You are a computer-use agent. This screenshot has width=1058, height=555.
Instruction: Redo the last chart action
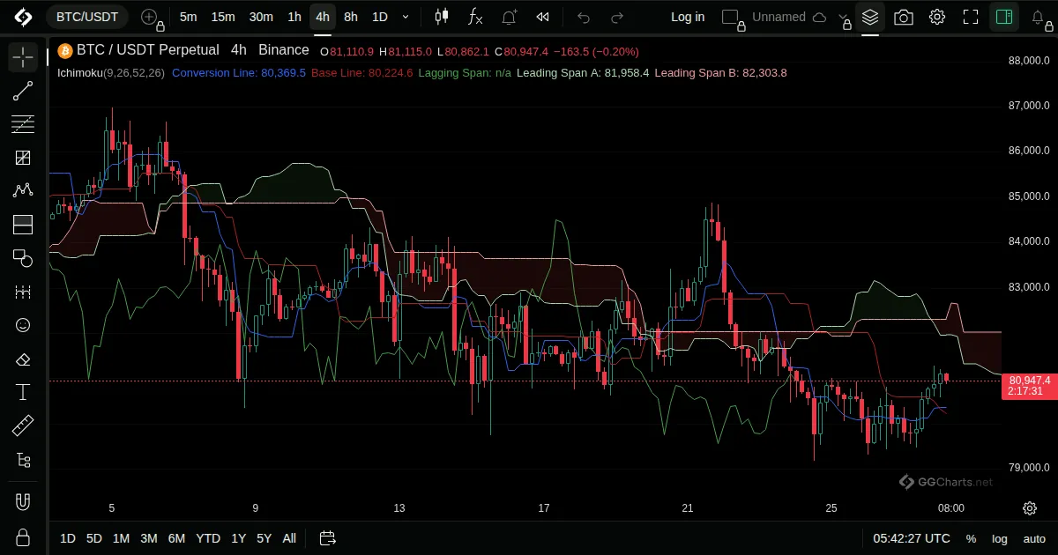(x=617, y=17)
